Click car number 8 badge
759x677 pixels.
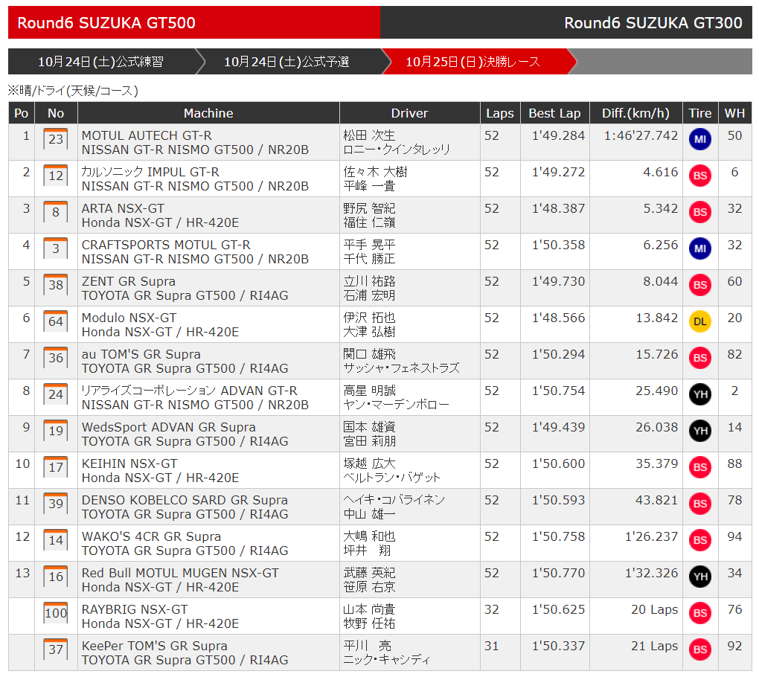point(56,211)
